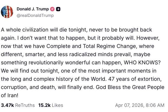The image size is (168, 112).
Task: Click the black plus badge icon
Action: pyautogui.click(x=58, y=9)
